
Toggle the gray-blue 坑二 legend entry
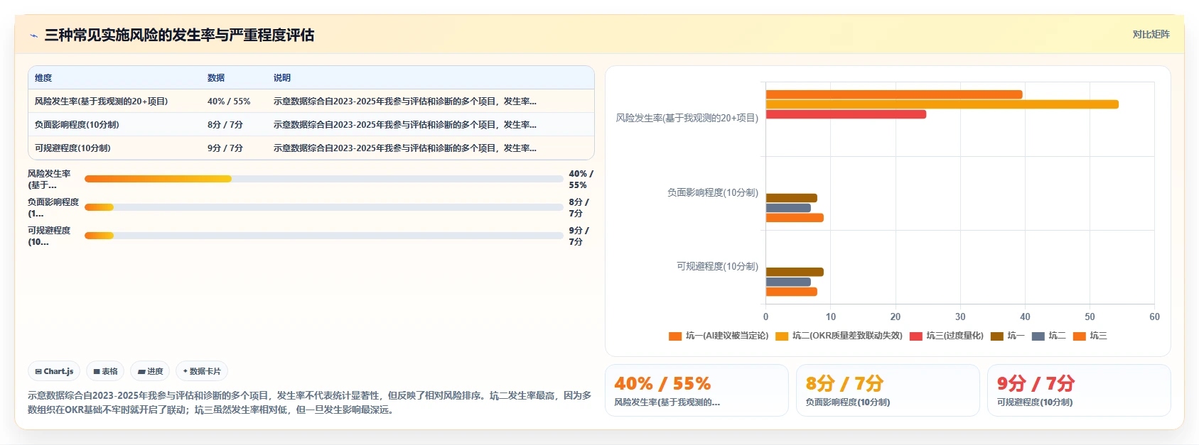(x=1049, y=336)
